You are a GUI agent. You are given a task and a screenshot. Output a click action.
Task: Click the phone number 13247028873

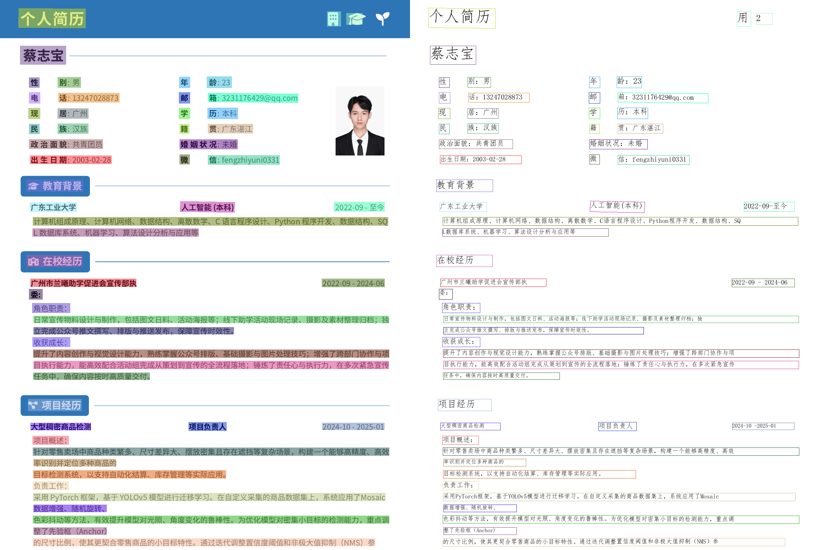click(95, 98)
